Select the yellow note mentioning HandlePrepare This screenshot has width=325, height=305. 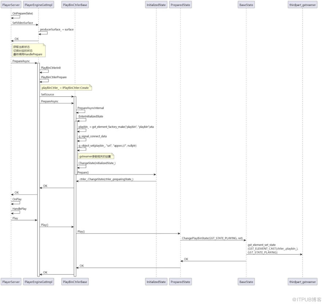[x=28, y=50]
